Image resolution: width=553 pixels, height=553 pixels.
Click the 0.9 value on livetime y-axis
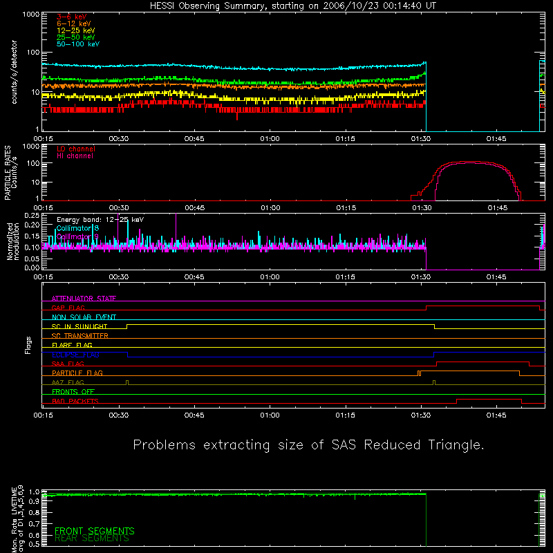click(34, 500)
